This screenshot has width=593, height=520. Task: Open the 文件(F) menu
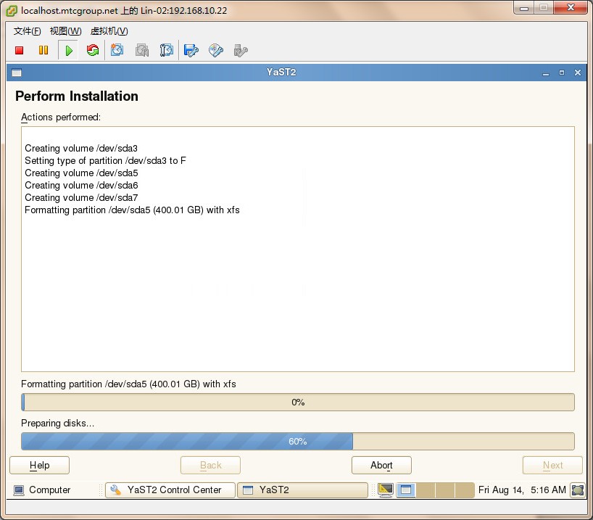coord(28,31)
